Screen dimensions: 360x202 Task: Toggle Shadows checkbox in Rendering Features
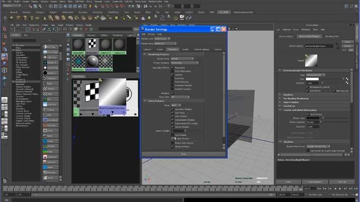pos(172,93)
